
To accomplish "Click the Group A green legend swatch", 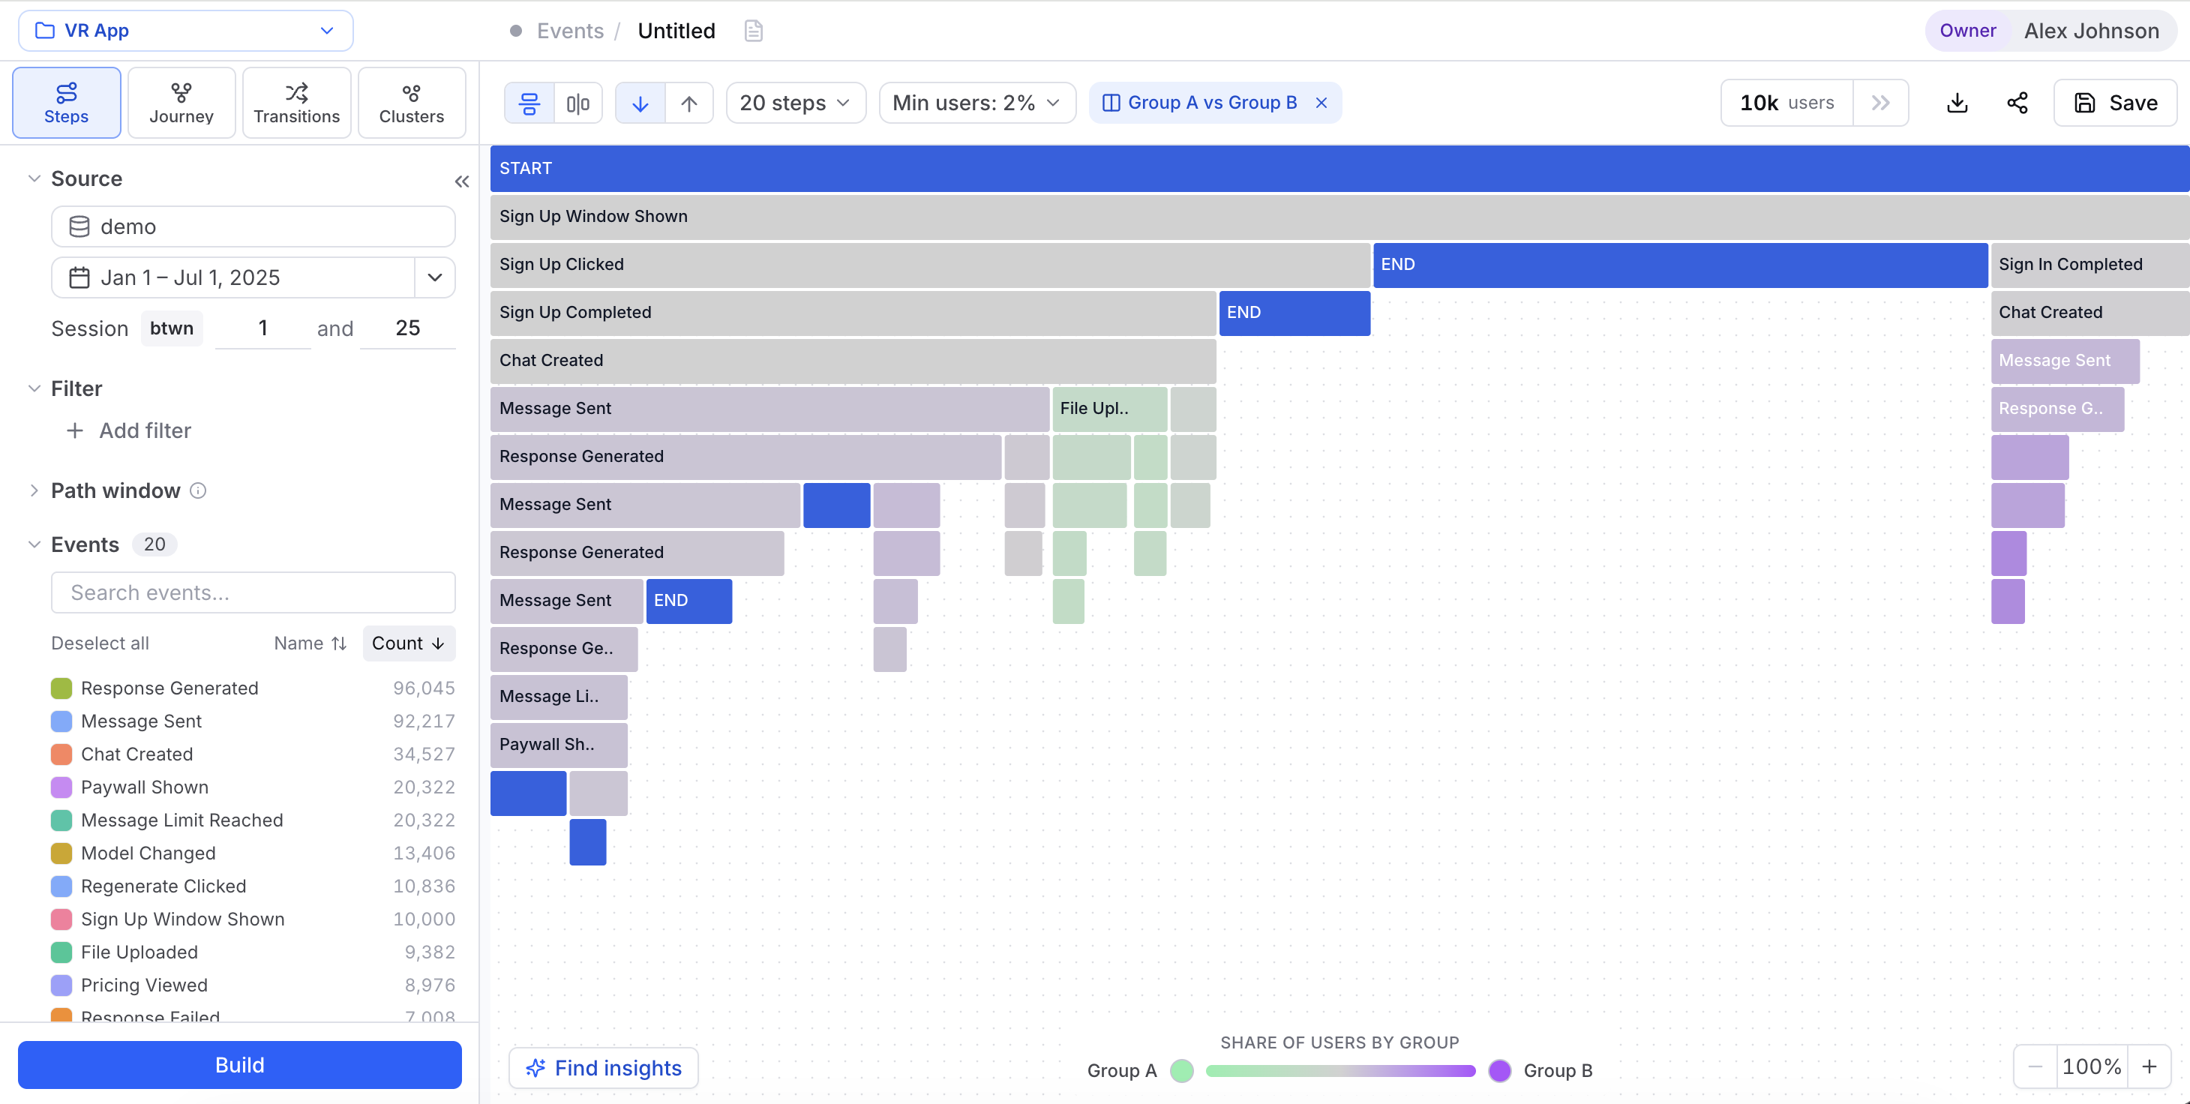I will 1182,1071.
